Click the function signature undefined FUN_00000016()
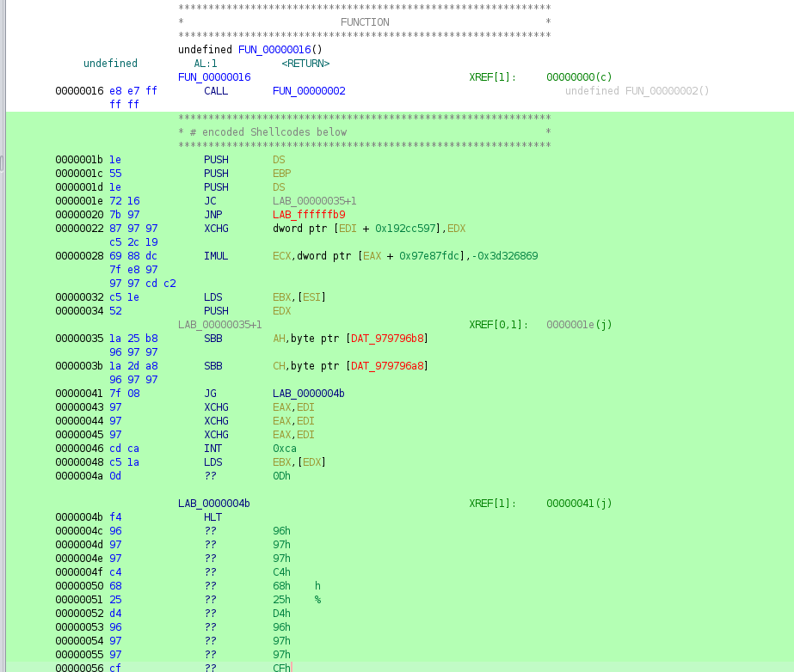794x672 pixels. pos(249,50)
